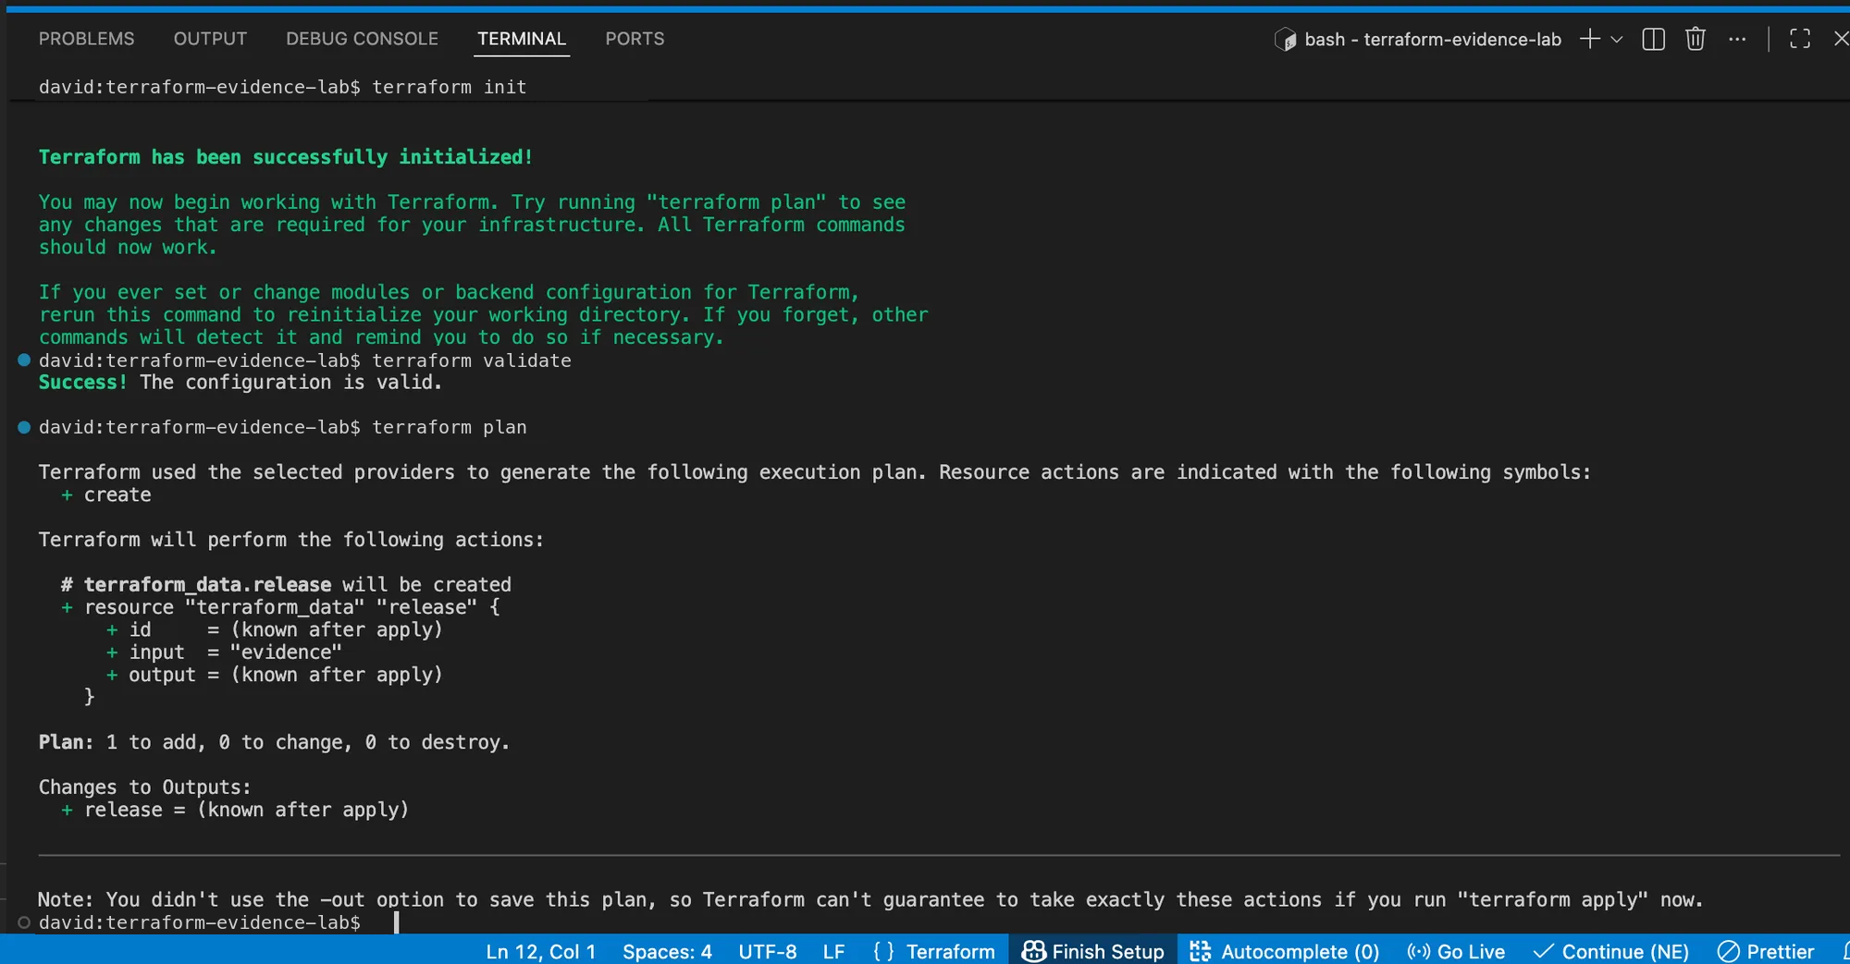
Task: Close the terminal panel
Action: (1841, 39)
